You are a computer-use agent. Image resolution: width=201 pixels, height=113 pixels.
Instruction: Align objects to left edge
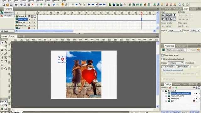pyautogui.click(x=163, y=15)
